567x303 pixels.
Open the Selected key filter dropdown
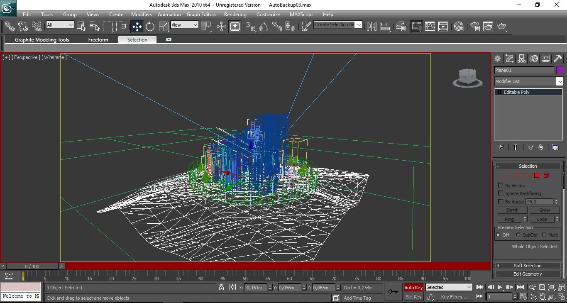pyautogui.click(x=449, y=287)
